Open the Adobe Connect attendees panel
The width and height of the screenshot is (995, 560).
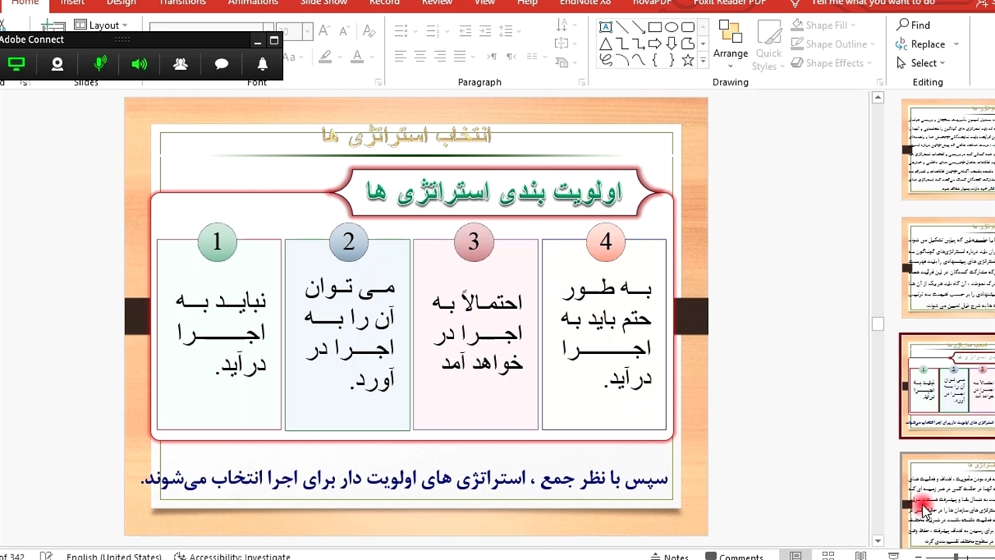pos(180,64)
